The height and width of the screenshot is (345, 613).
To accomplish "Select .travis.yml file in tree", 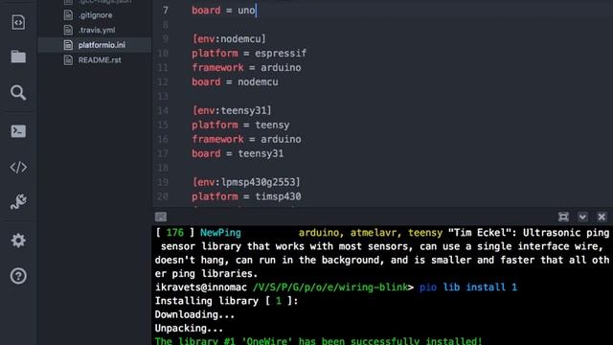I will (x=97, y=30).
